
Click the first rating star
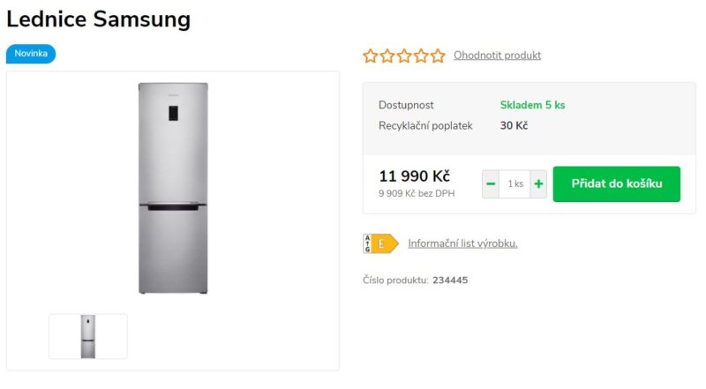[370, 56]
